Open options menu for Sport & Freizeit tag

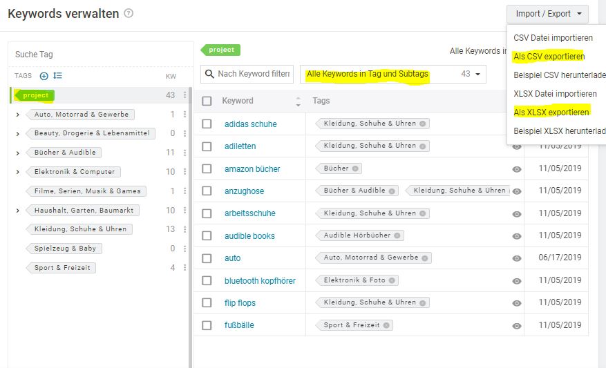[x=184, y=268]
